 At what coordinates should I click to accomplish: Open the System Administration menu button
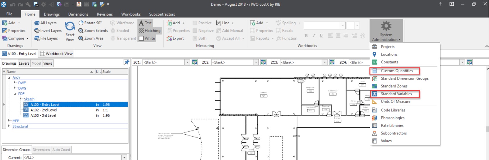386,31
